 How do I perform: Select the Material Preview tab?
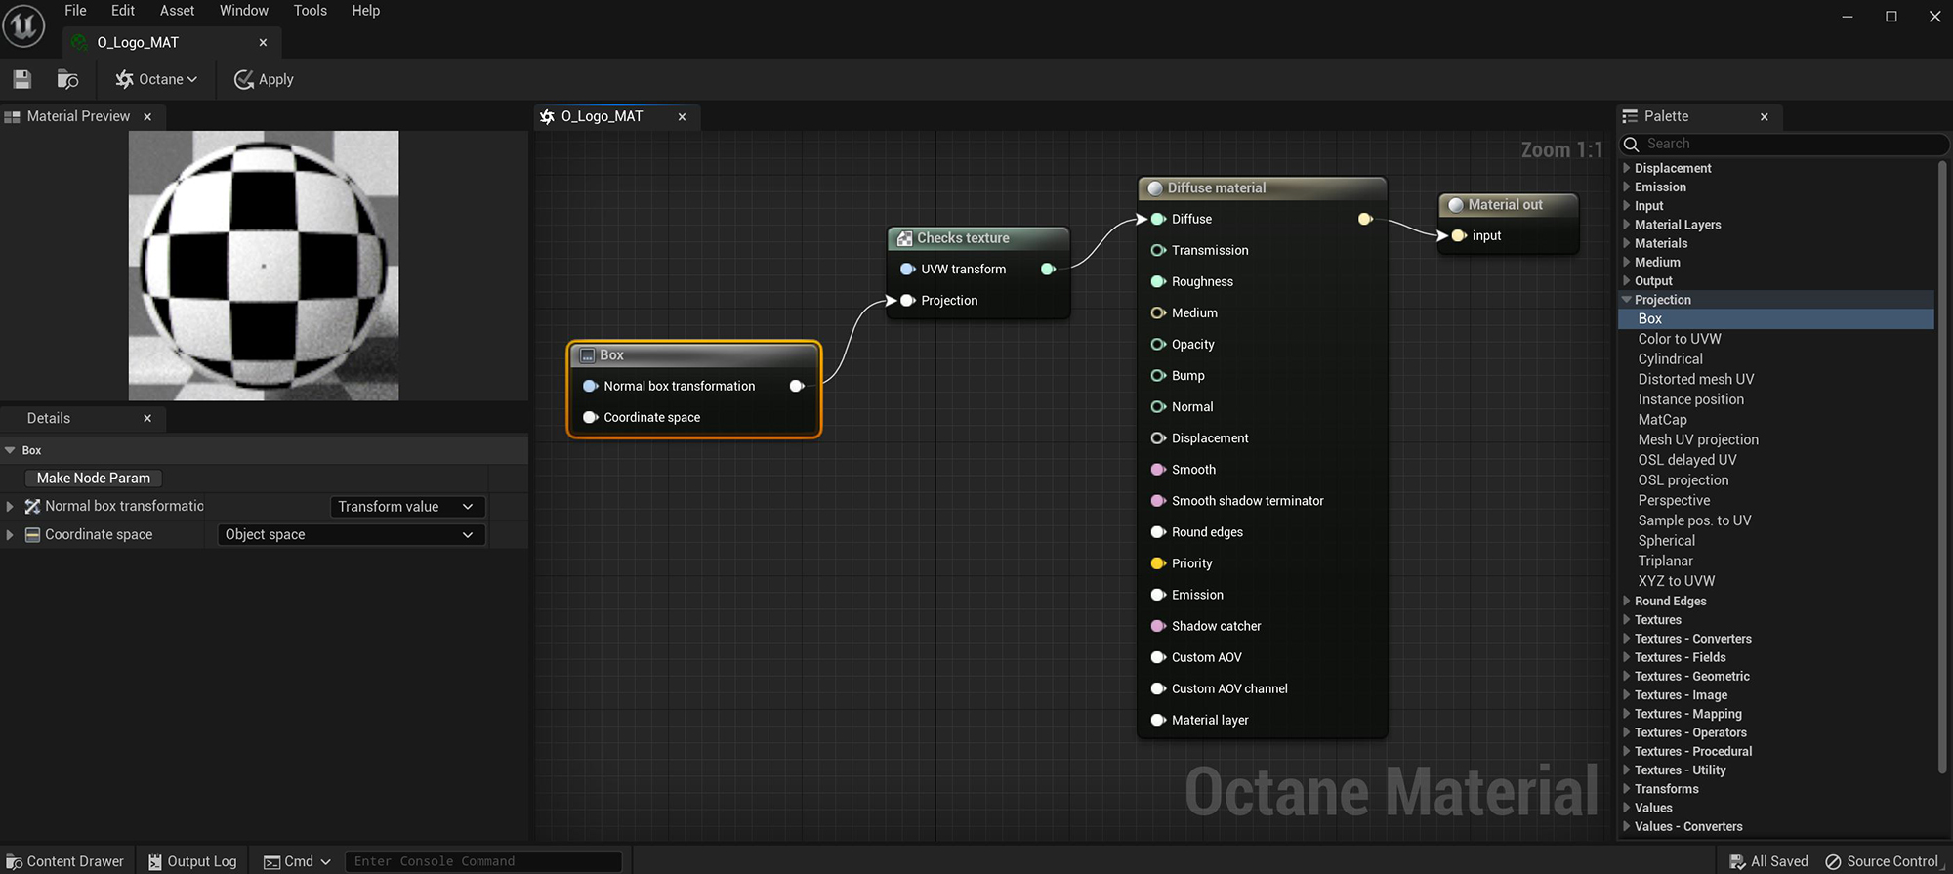point(78,116)
